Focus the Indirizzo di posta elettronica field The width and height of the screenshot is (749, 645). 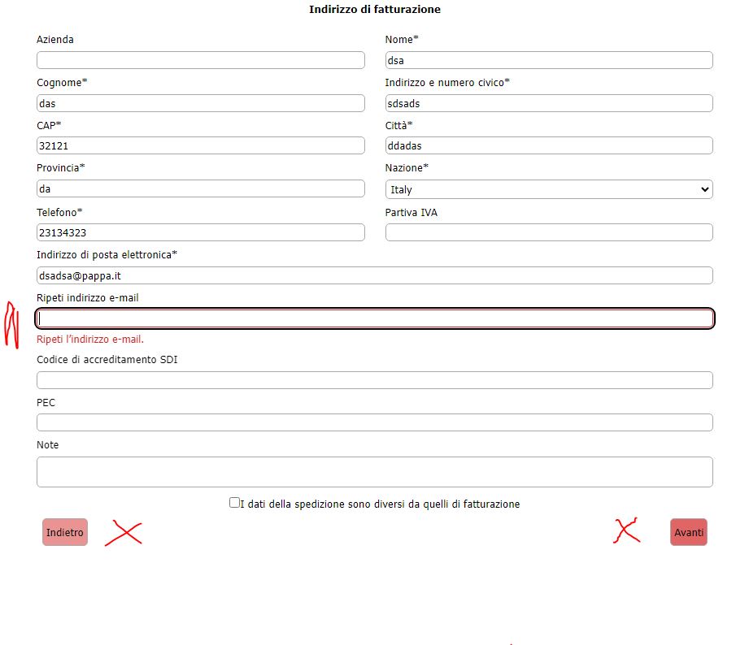375,275
